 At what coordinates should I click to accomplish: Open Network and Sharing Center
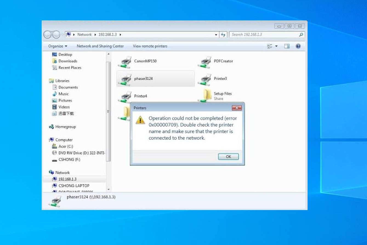[x=101, y=46]
